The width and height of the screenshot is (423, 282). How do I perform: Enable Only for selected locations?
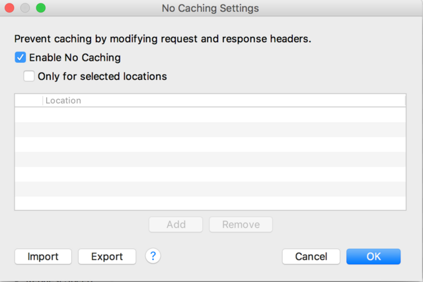pyautogui.click(x=29, y=76)
